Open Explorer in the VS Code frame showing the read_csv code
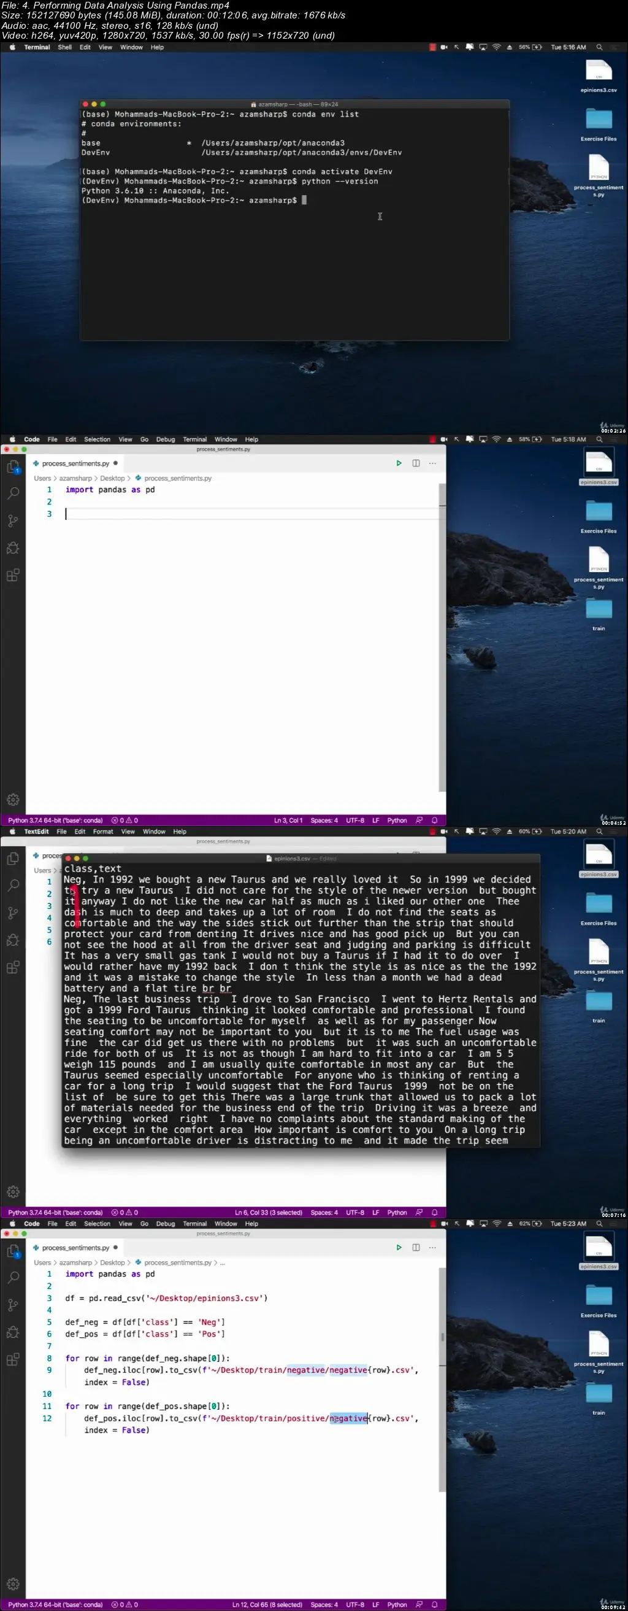The image size is (628, 1611). 12,1251
